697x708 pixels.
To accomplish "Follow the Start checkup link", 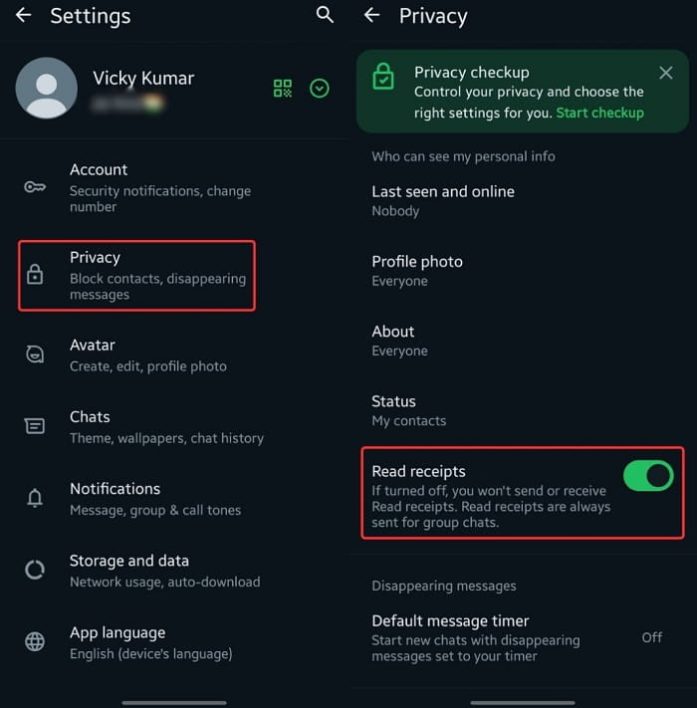I will pos(600,113).
